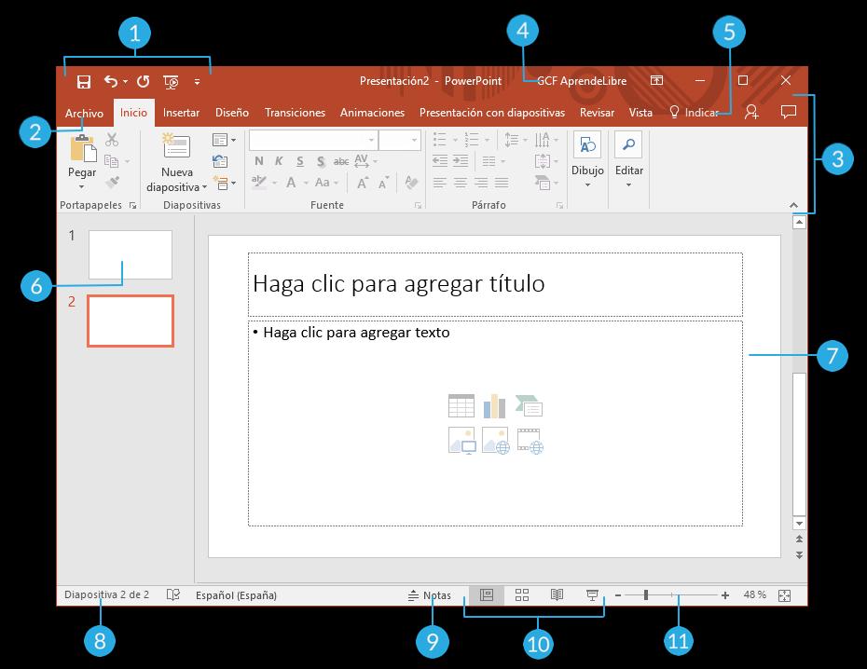This screenshot has width=867, height=669.
Task: Click the Nueva diapositiva icon
Action: point(176,146)
